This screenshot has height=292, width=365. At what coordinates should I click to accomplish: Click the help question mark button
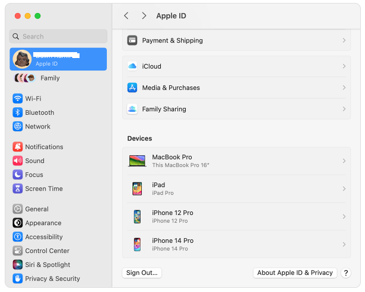point(346,273)
